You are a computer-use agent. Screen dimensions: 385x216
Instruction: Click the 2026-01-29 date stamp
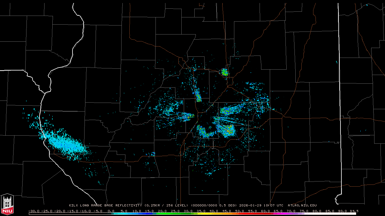point(251,205)
